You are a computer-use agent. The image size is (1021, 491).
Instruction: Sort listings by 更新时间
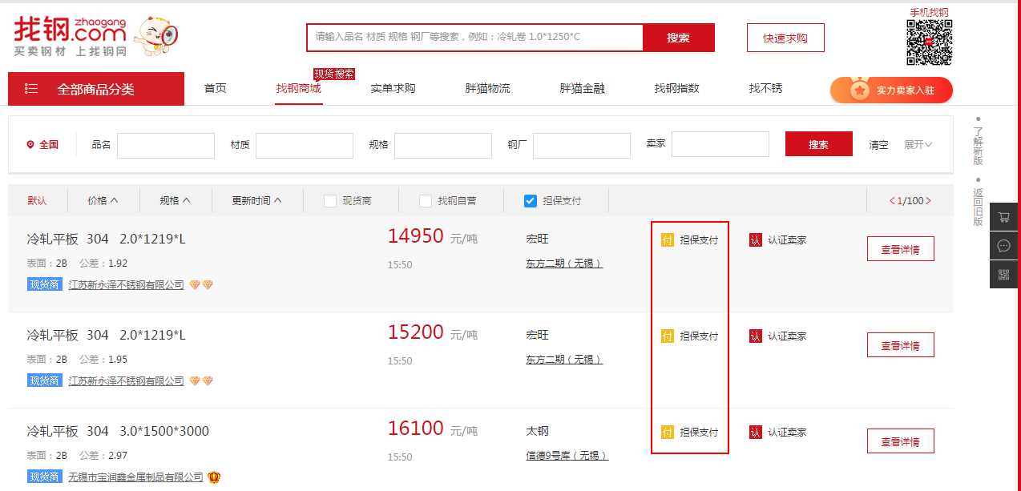tap(256, 201)
